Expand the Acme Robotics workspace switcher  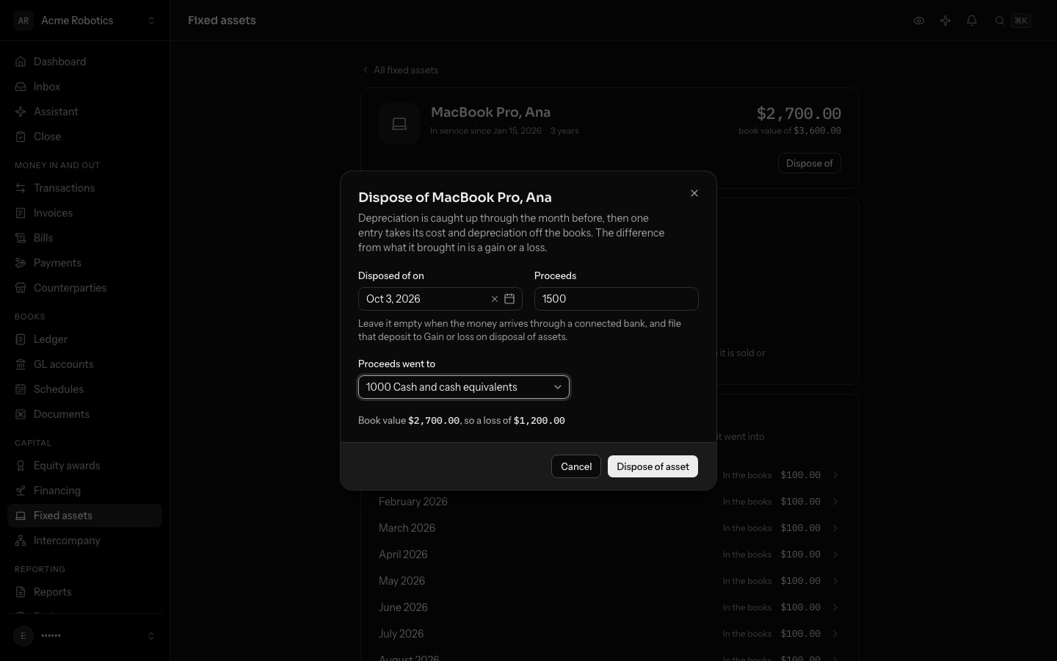(x=151, y=21)
